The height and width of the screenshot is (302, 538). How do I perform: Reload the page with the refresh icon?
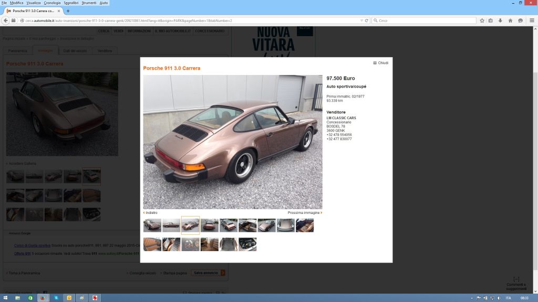(366, 20)
